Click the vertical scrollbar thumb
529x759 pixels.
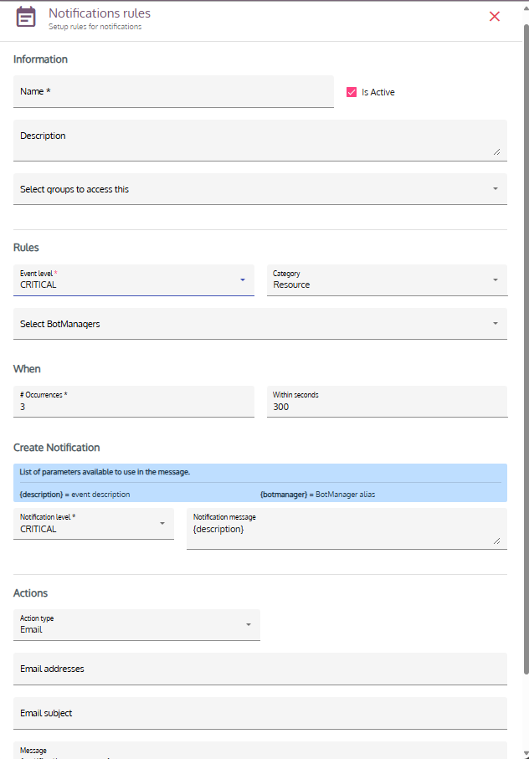(526, 348)
